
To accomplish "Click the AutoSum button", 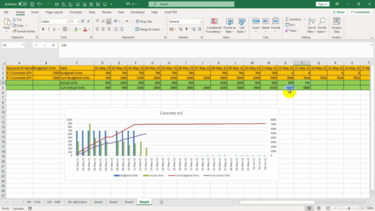I will pyautogui.click(x=294, y=19).
